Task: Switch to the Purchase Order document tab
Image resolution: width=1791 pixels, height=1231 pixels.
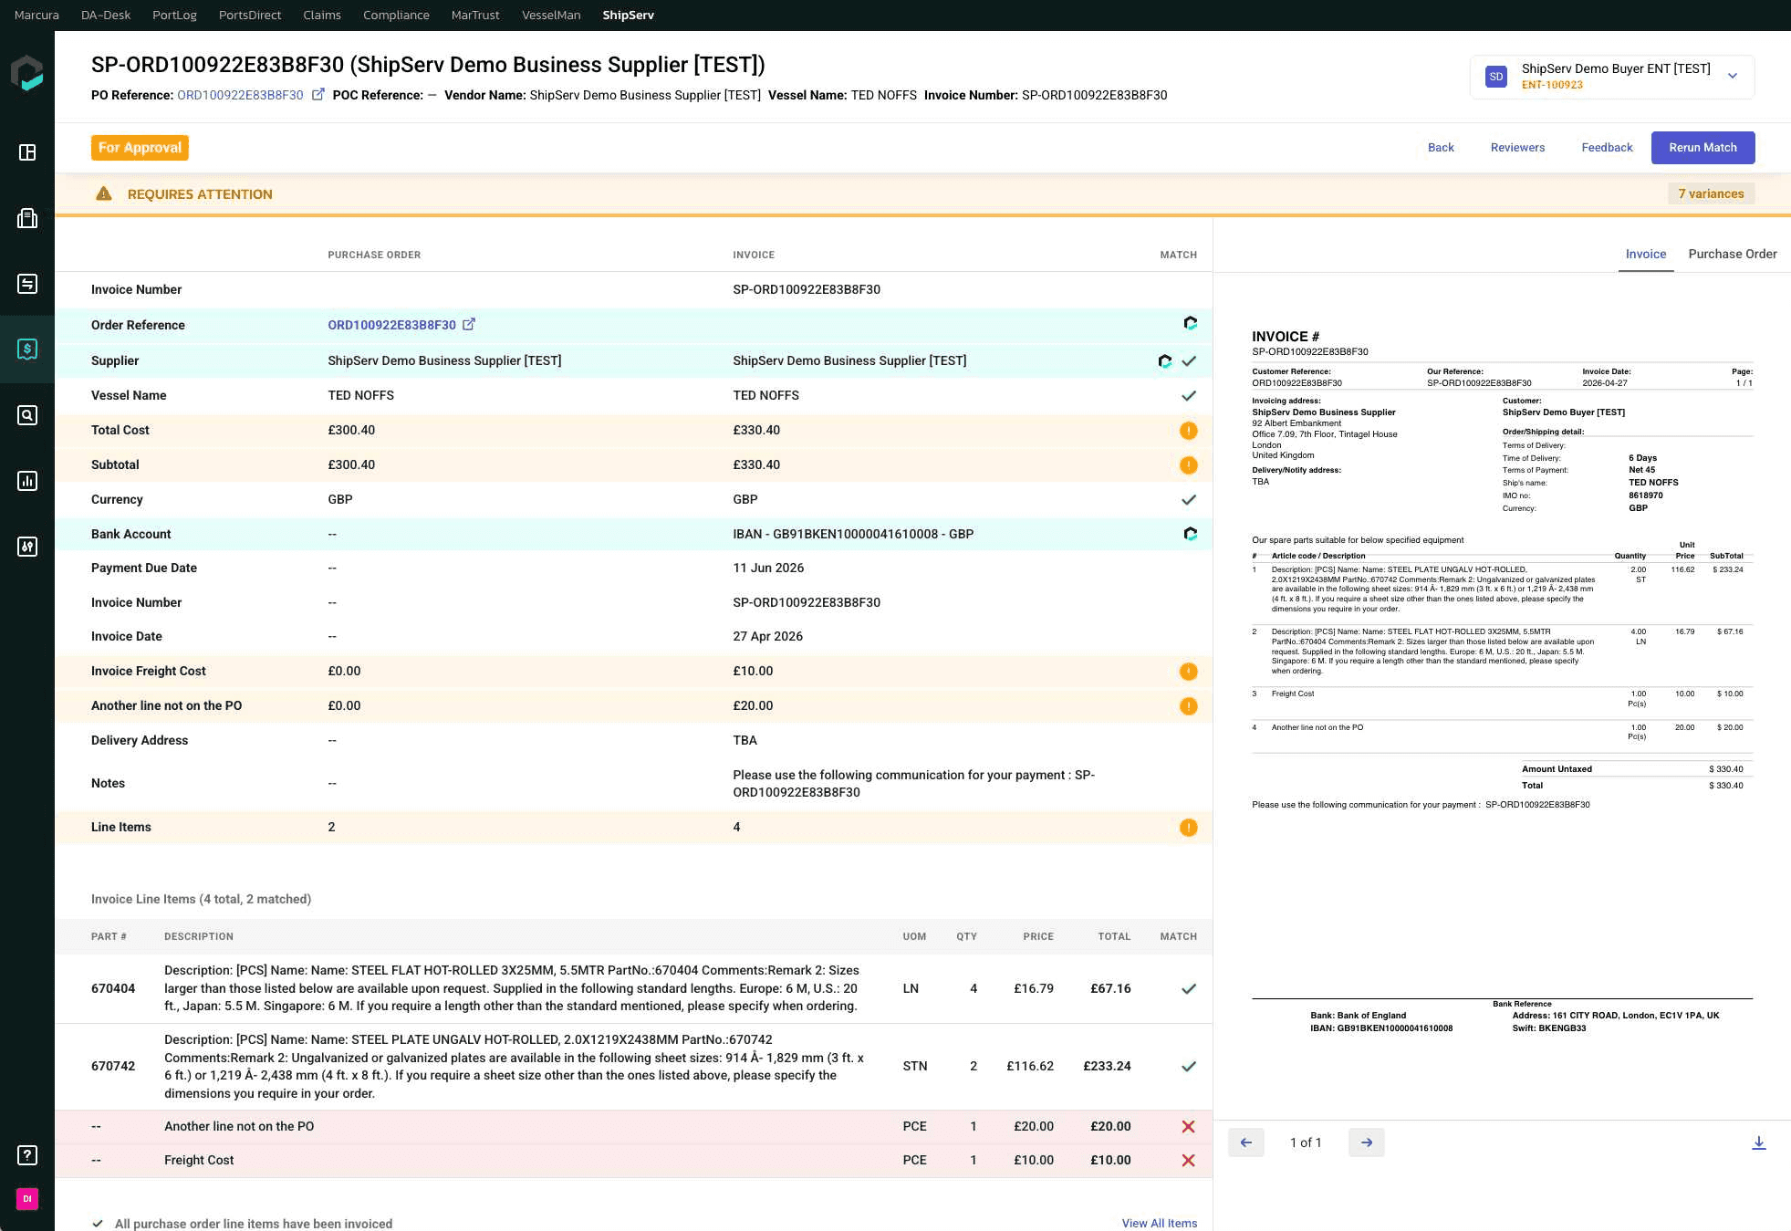Action: point(1733,254)
